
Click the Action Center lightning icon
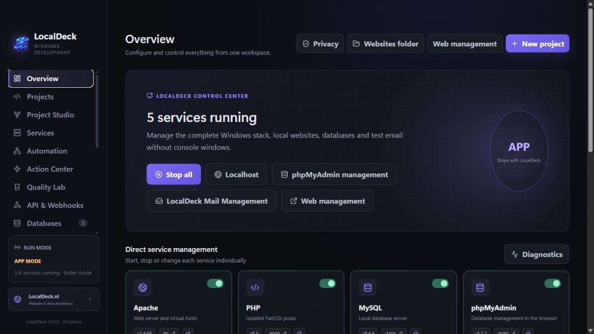click(x=17, y=169)
